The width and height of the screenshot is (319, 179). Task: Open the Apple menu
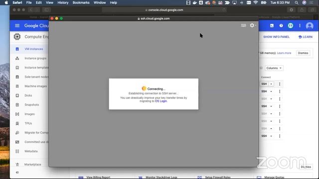coord(6,2)
